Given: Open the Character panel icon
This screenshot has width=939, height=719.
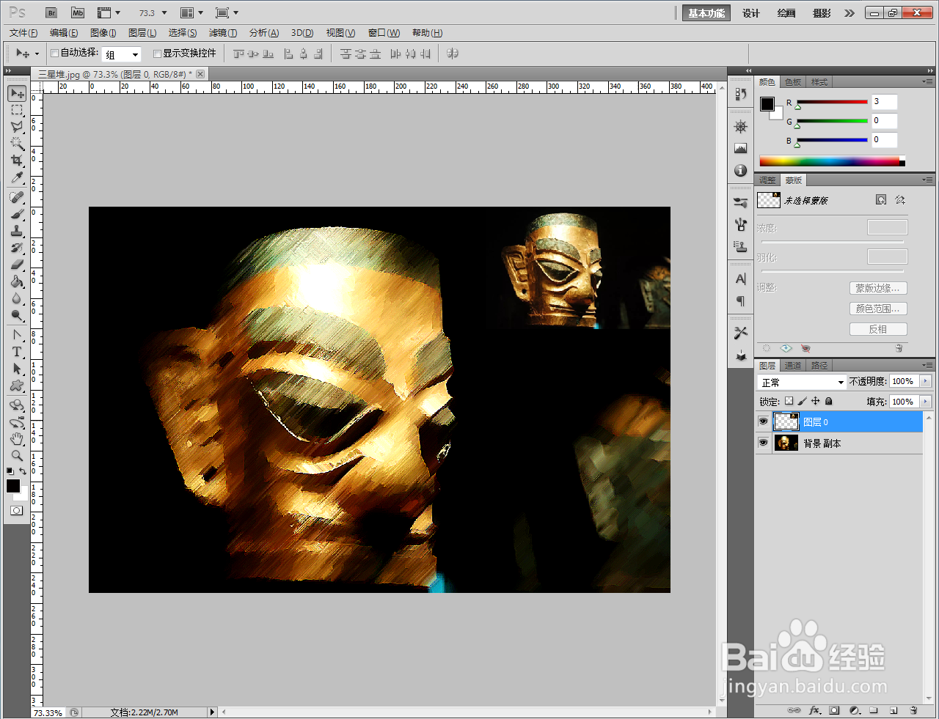Looking at the screenshot, I should 740,279.
